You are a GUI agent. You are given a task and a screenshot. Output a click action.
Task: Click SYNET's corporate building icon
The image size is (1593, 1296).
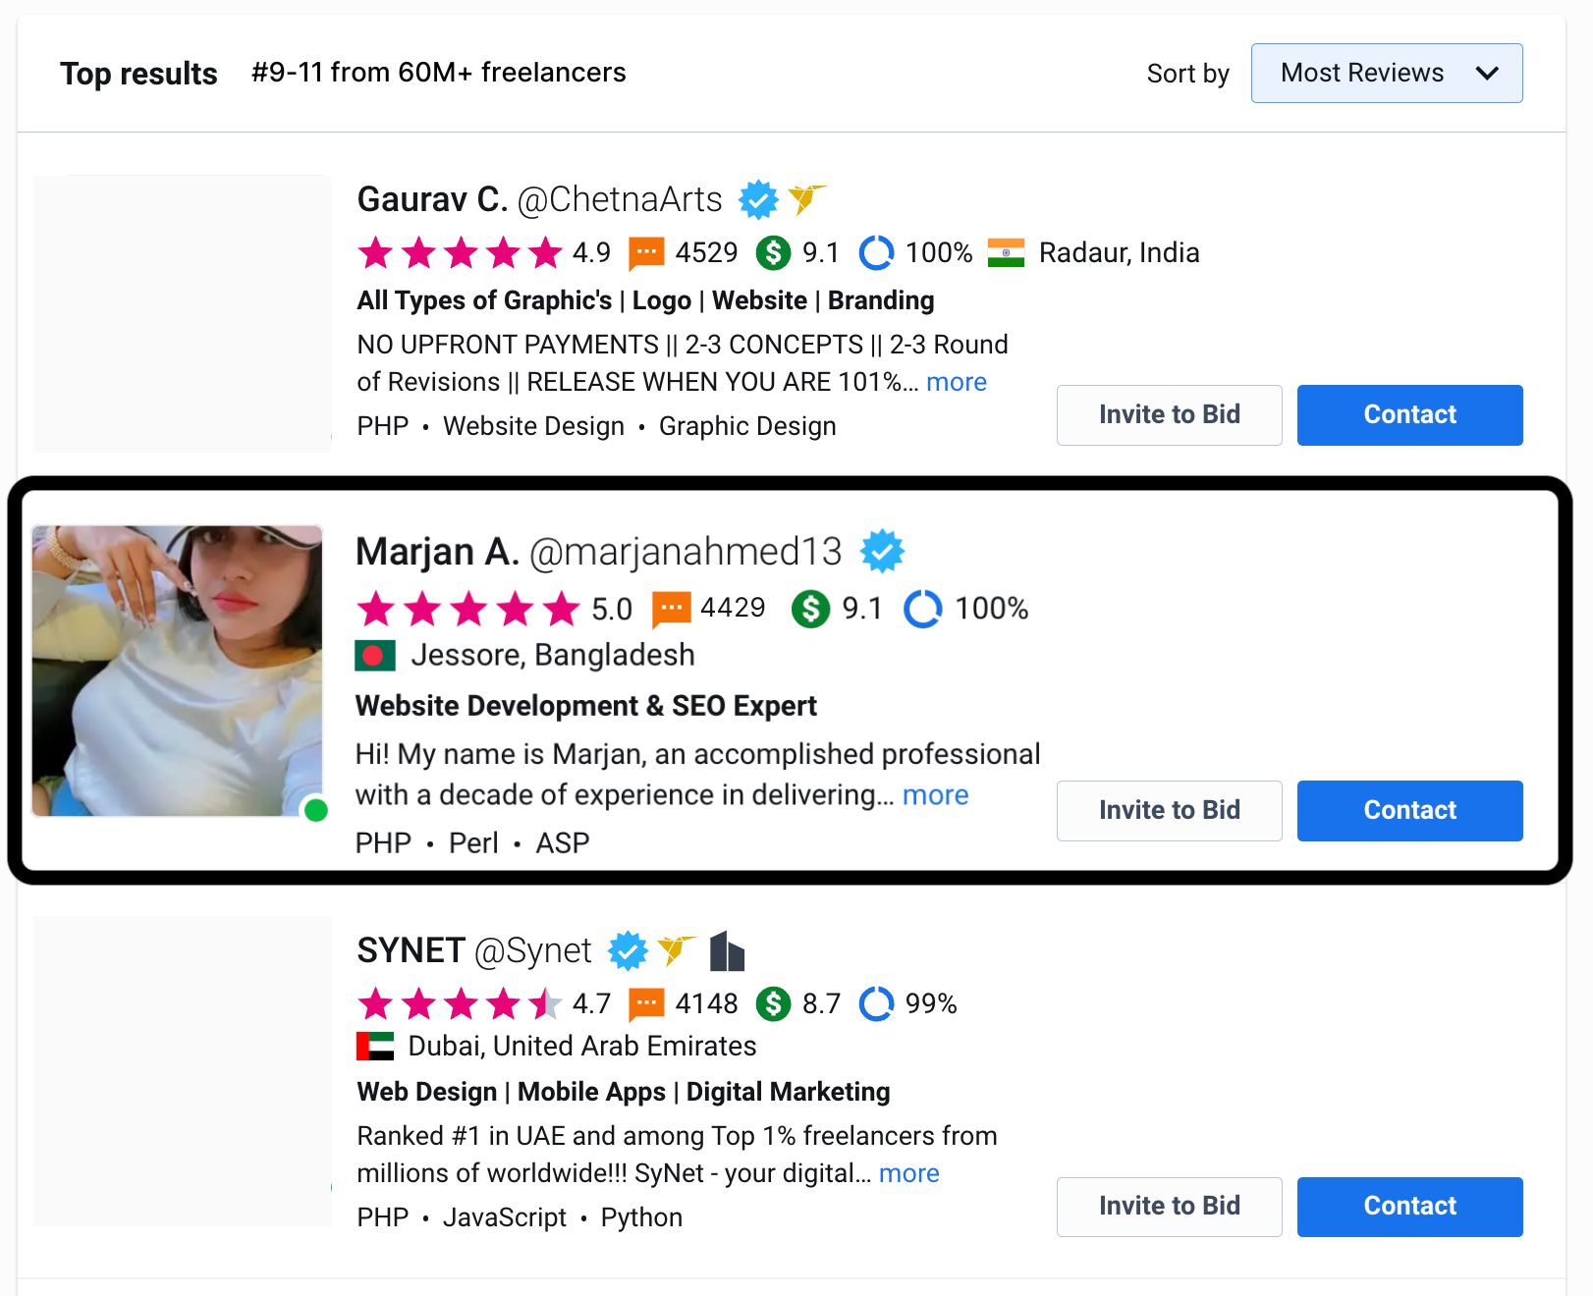(x=727, y=950)
